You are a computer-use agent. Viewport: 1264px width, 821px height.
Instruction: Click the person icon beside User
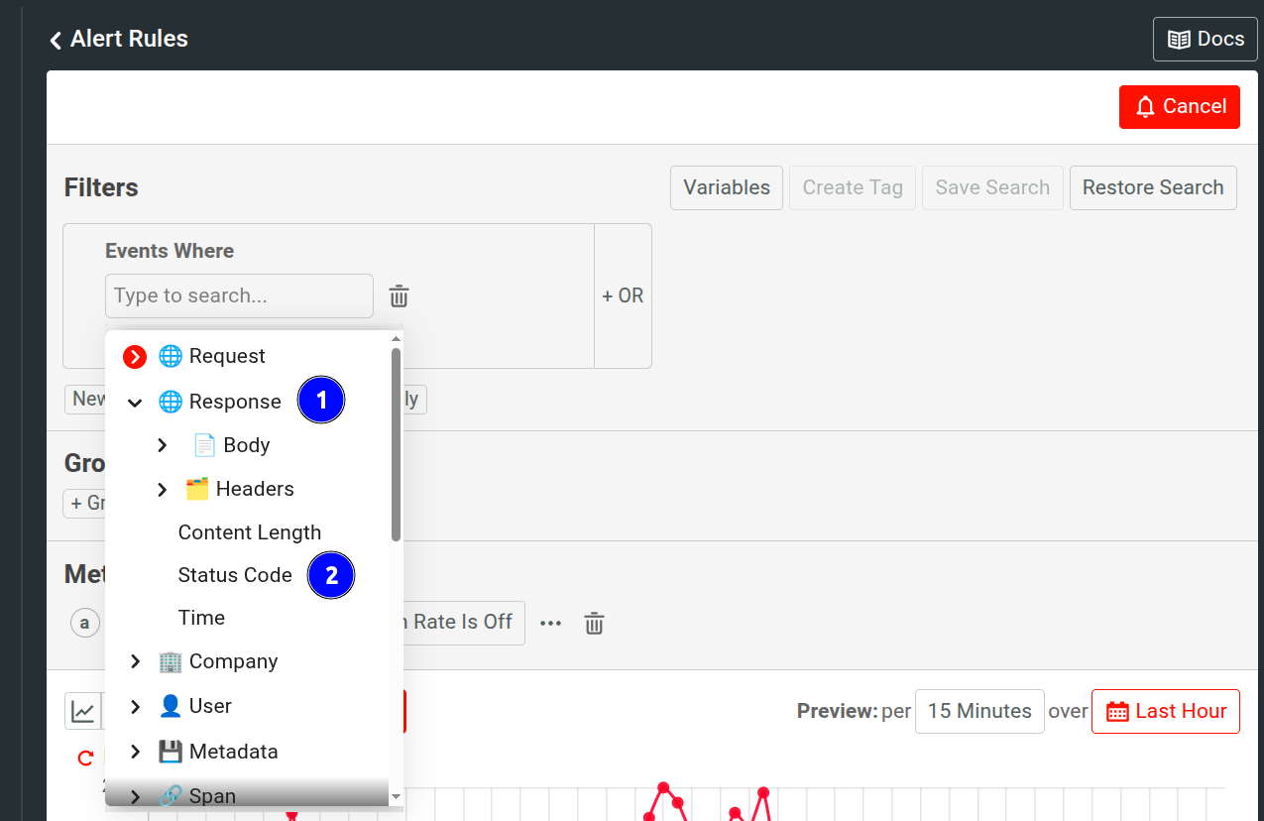coord(170,705)
